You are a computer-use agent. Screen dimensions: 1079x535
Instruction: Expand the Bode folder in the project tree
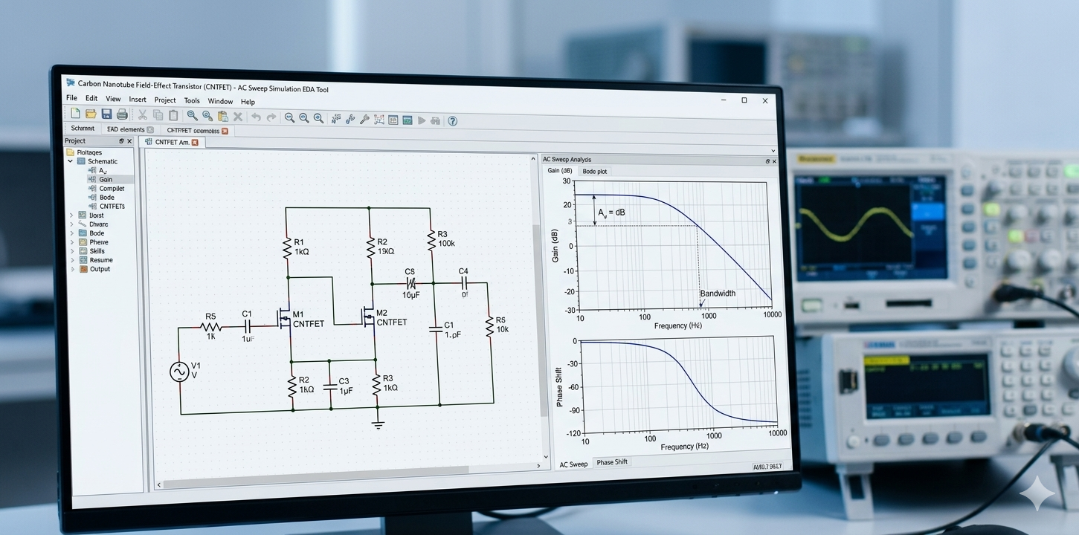coord(72,233)
